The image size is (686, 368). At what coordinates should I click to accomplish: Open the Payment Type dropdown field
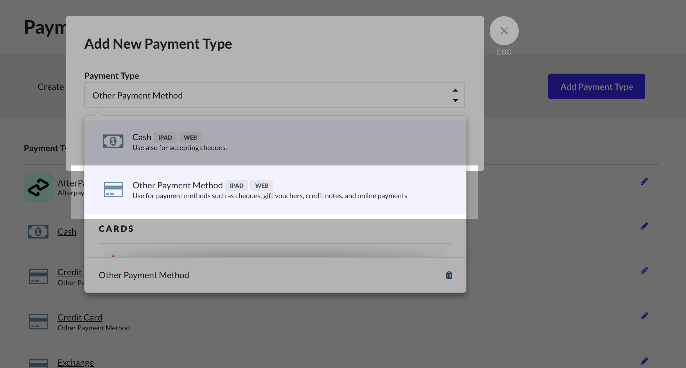pos(261,95)
